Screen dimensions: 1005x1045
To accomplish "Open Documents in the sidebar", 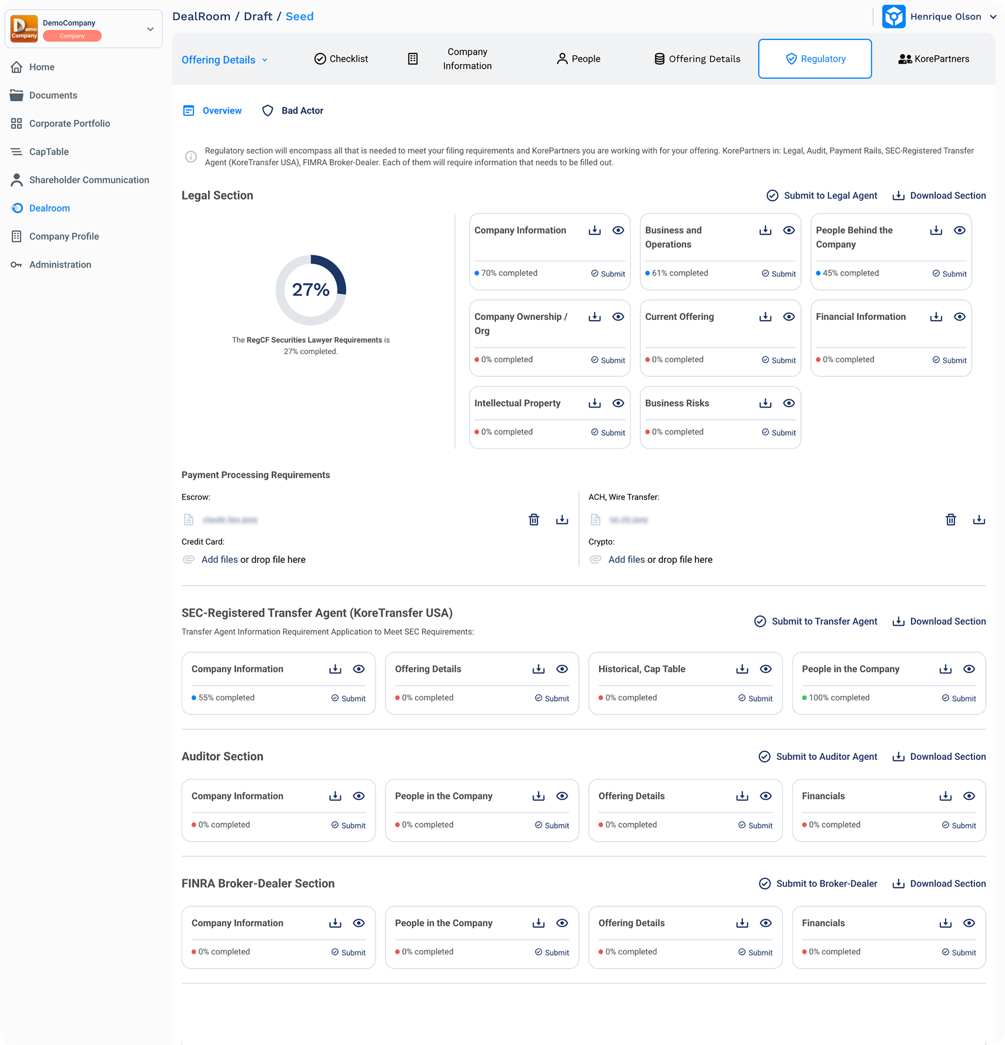I will tap(44, 95).
